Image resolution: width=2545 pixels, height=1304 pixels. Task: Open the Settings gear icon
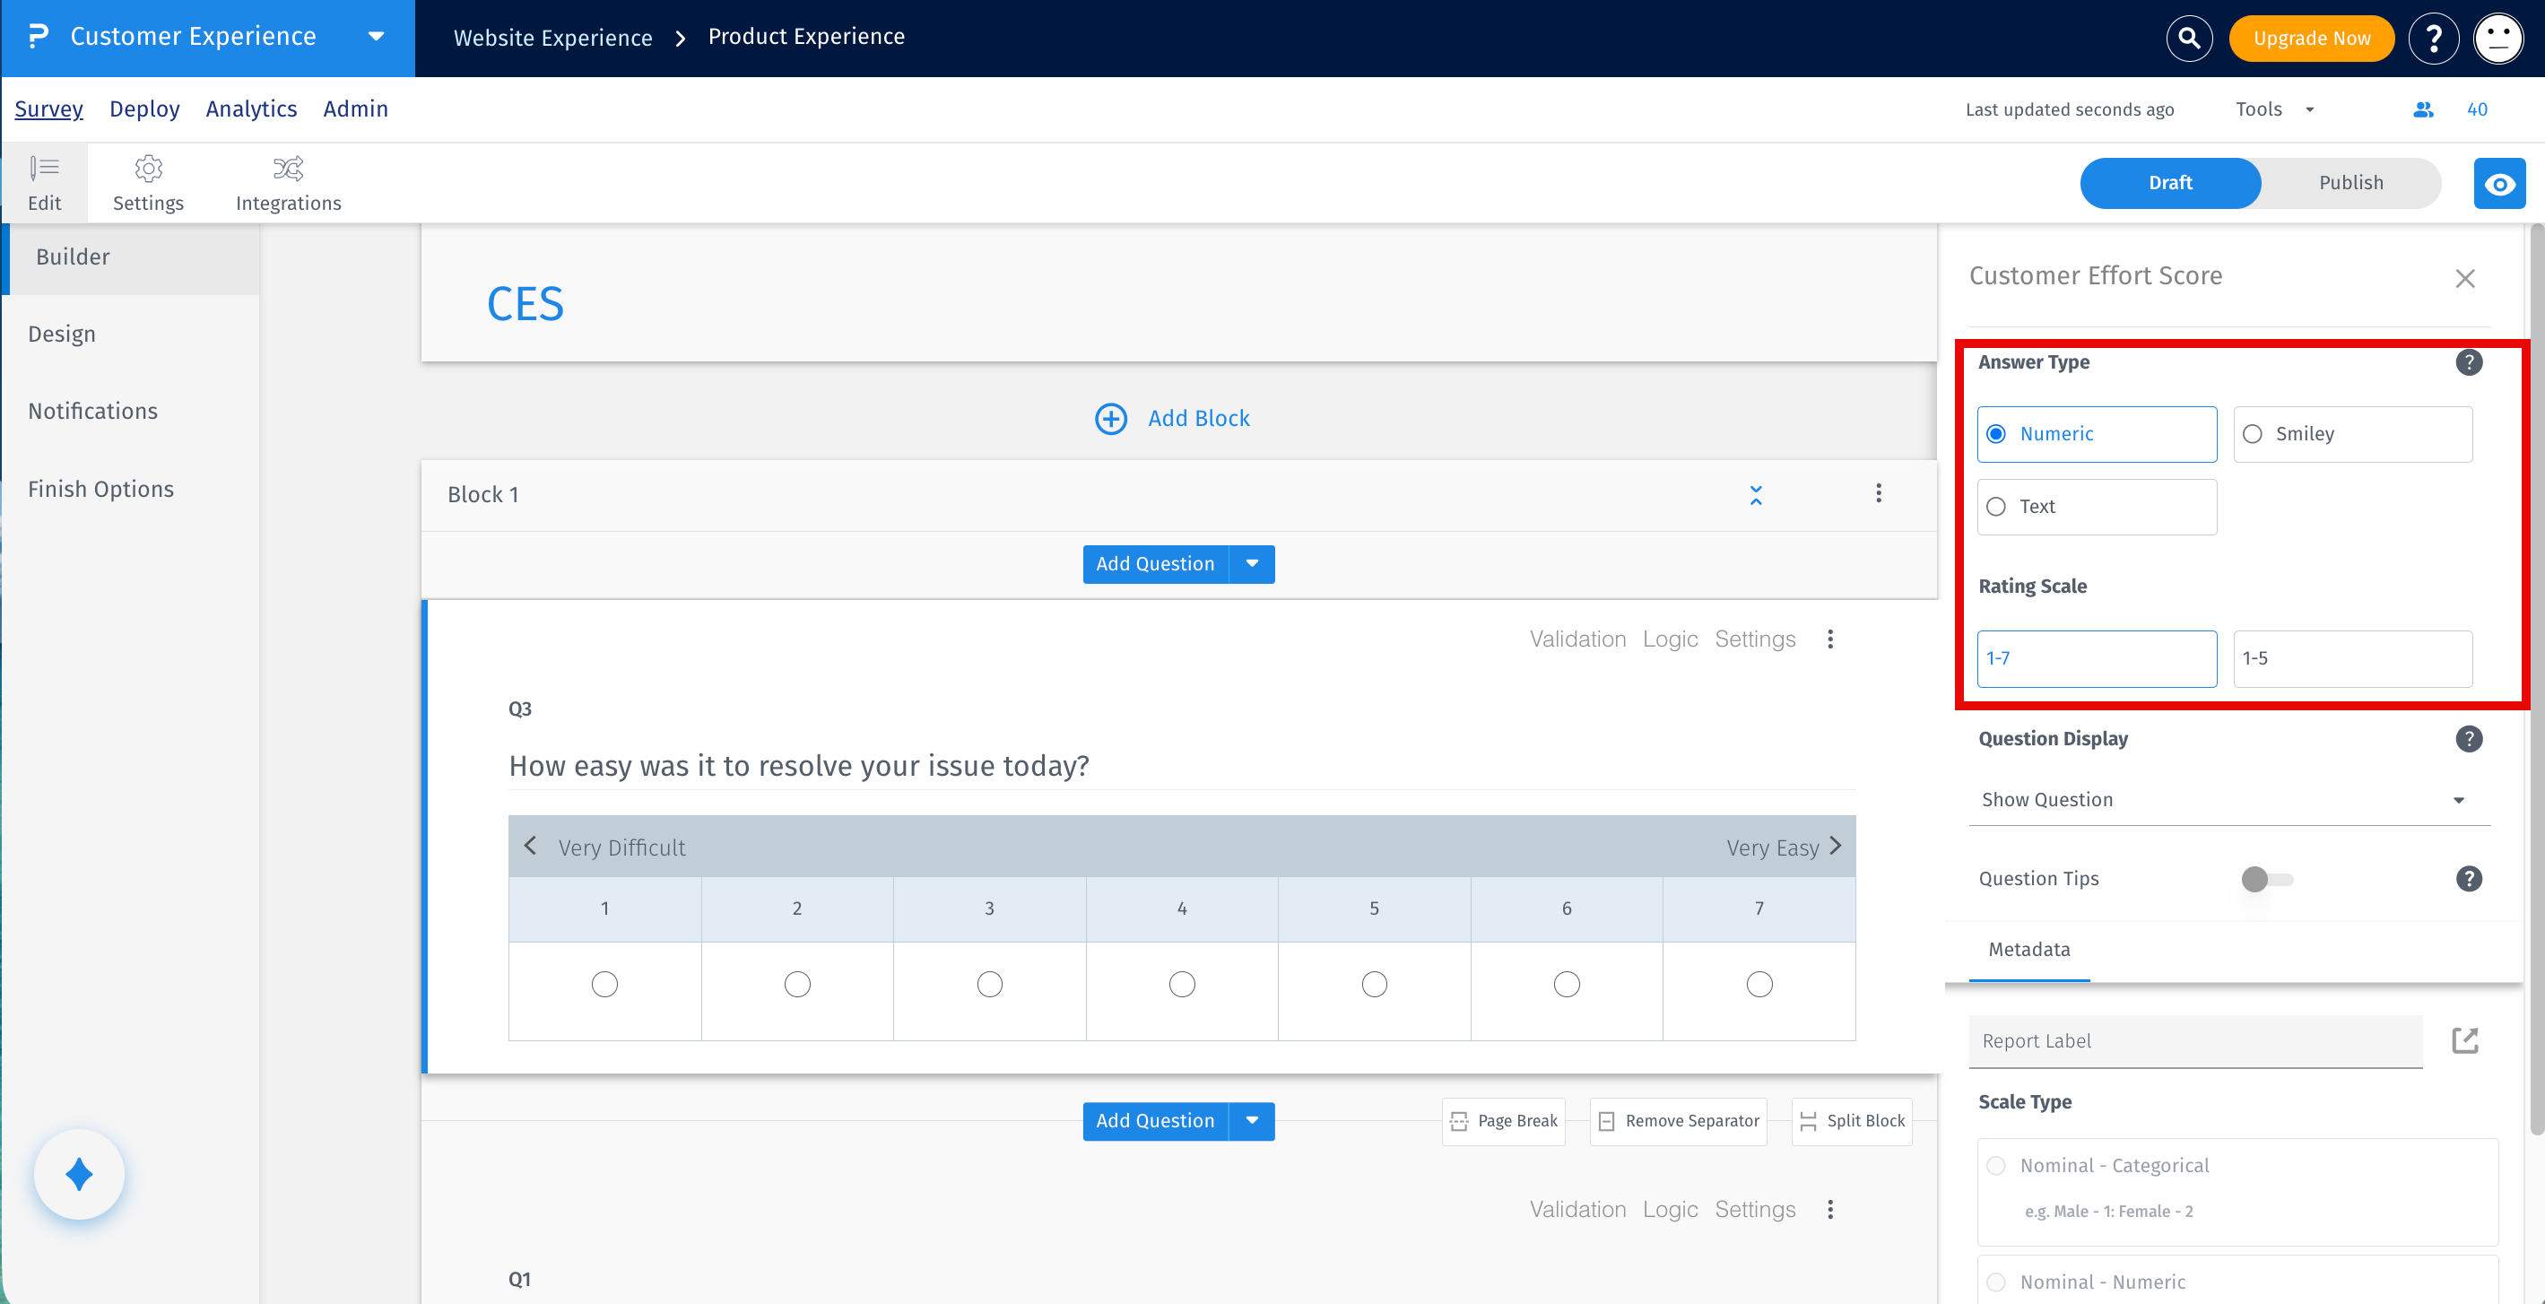pos(148,168)
